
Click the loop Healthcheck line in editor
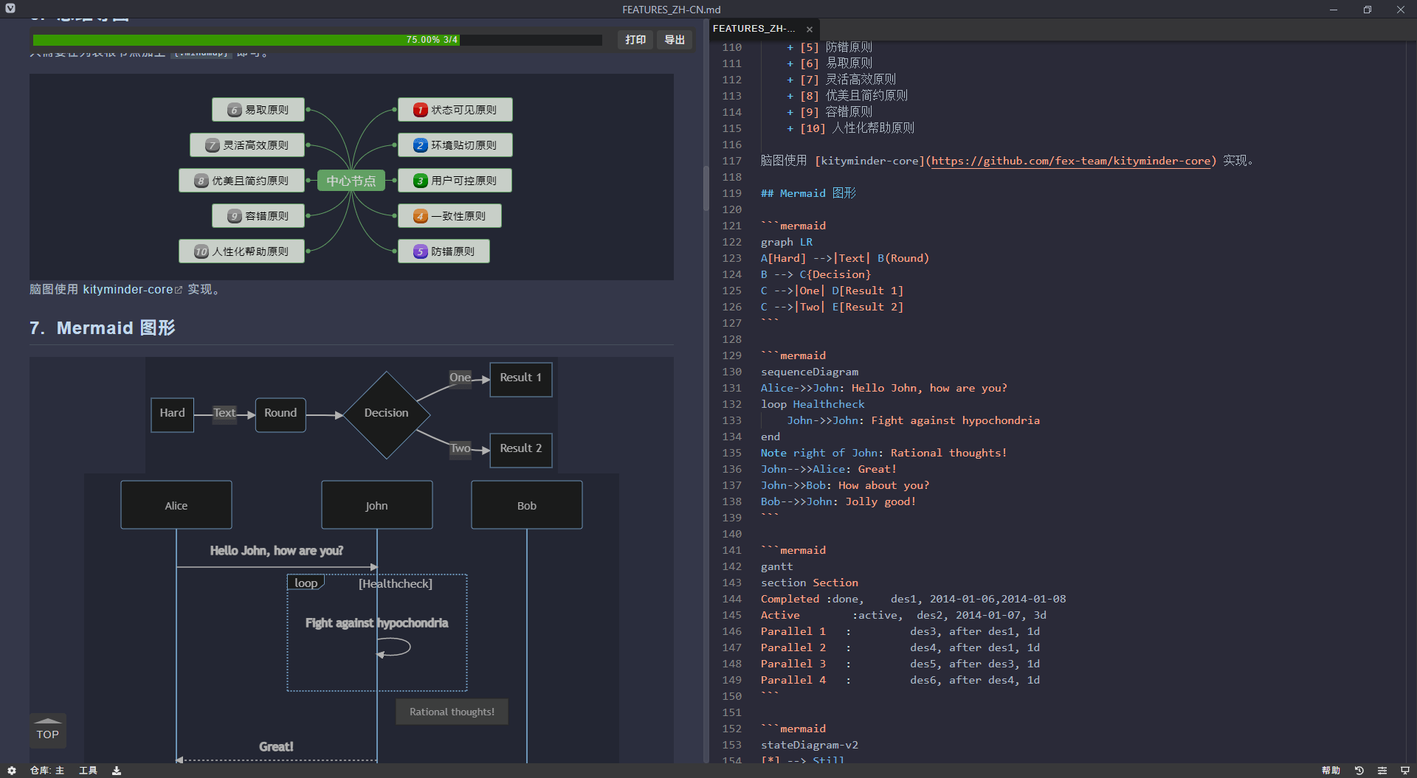pos(813,404)
